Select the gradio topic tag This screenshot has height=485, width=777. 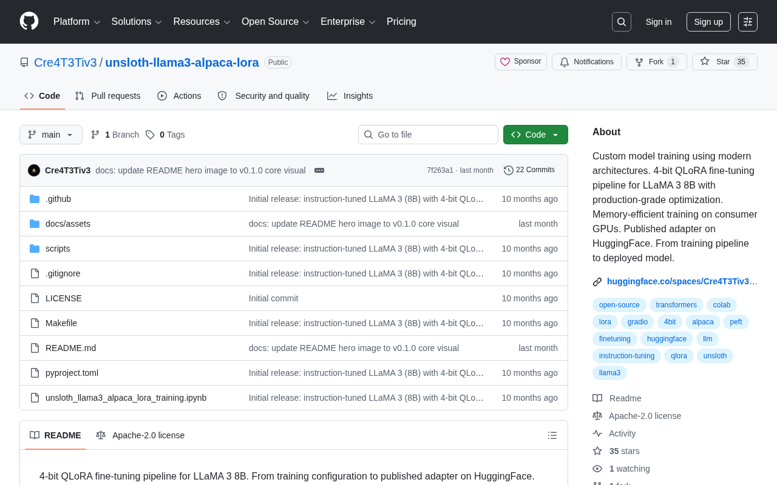click(x=637, y=322)
